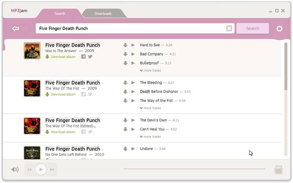Download the track The Bleeding
This screenshot has width=293, height=183.
(125, 83)
